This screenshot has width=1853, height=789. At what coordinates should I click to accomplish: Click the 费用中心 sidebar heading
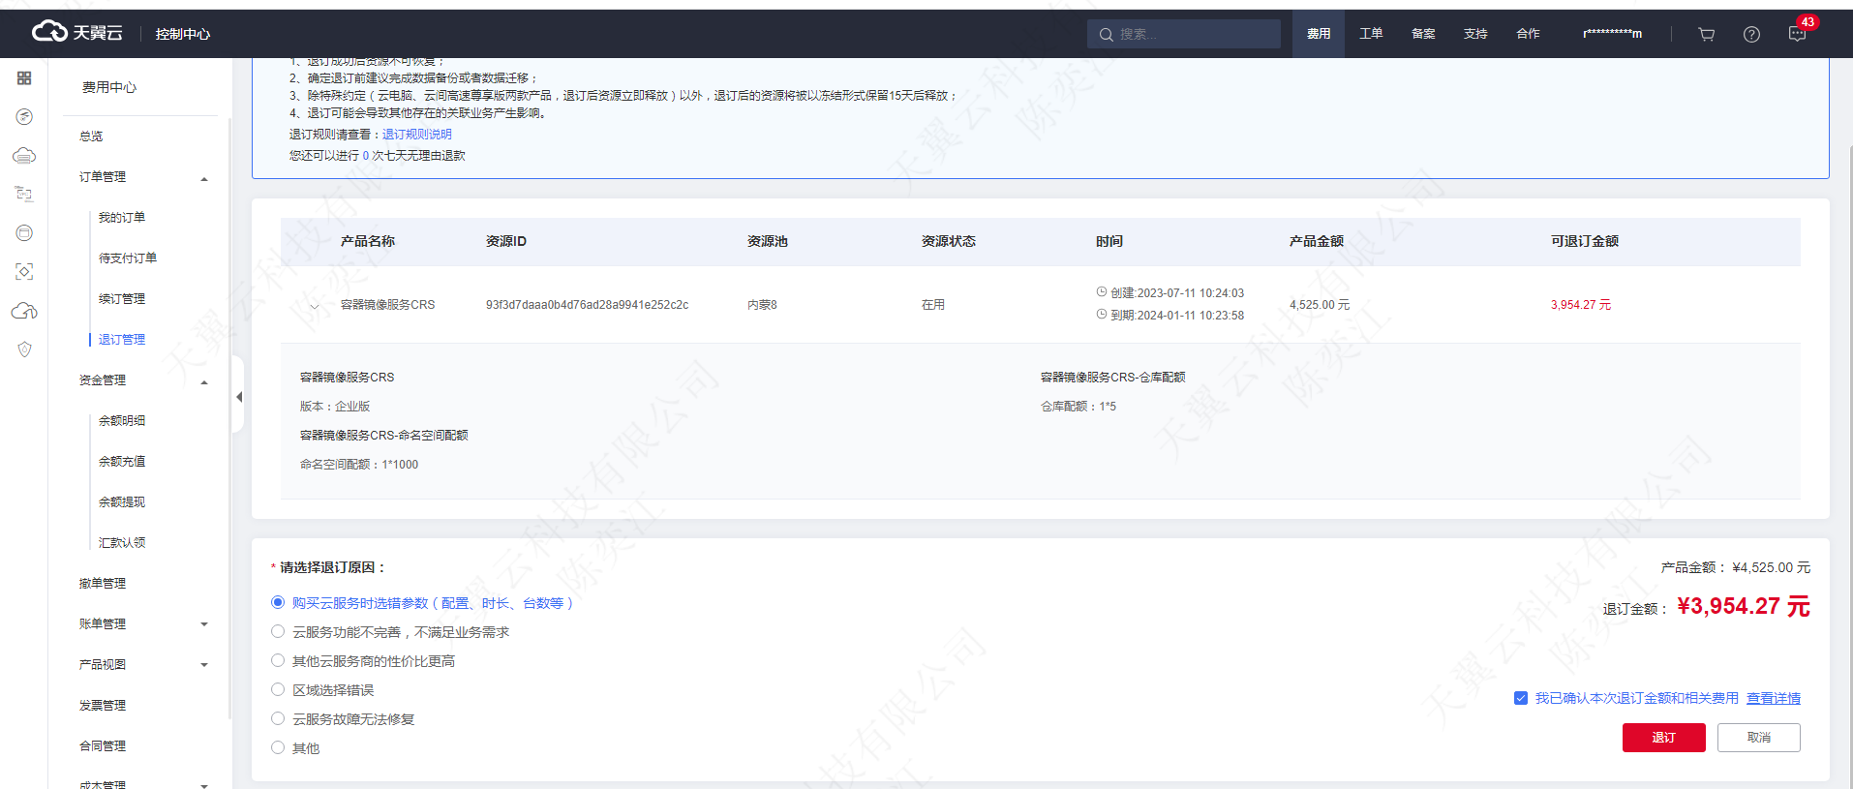coord(109,87)
